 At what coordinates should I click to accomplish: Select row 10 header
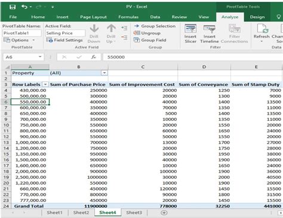tap(6, 125)
